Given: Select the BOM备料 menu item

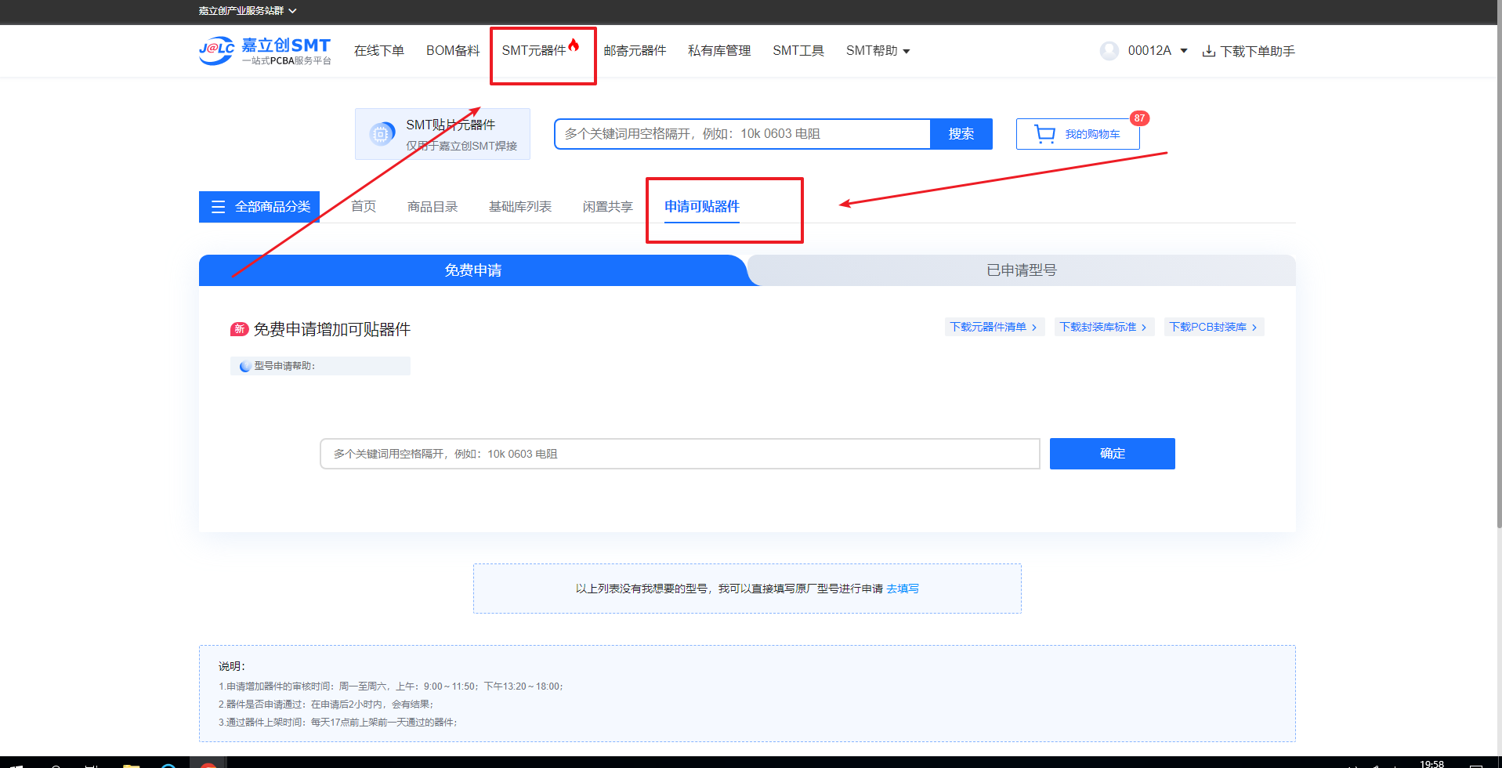Looking at the screenshot, I should 453,51.
